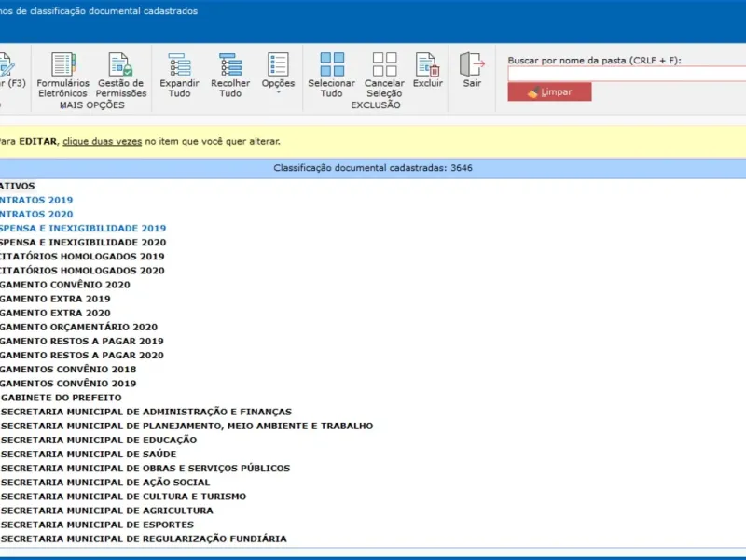
Task: Select 'SPENSA E INEXIGIBILIDADE 2019' row
Action: tap(83, 228)
